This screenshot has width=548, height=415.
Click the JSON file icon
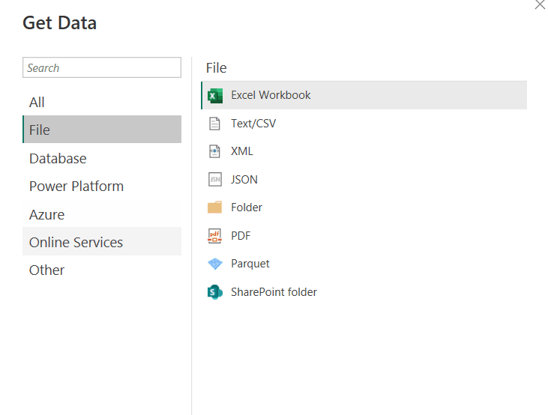215,180
